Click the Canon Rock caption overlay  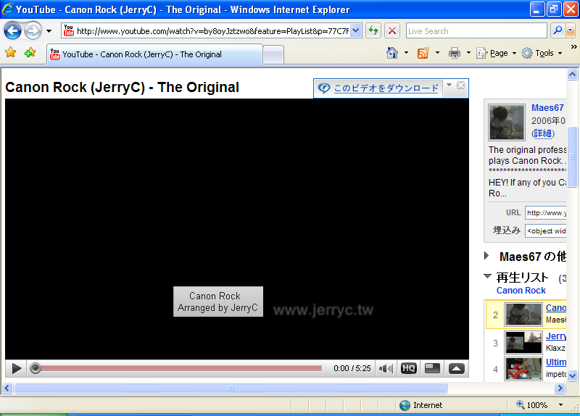point(218,301)
